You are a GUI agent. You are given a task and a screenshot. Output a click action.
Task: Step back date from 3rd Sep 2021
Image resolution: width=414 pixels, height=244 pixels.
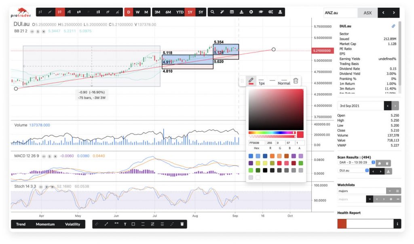[387, 106]
